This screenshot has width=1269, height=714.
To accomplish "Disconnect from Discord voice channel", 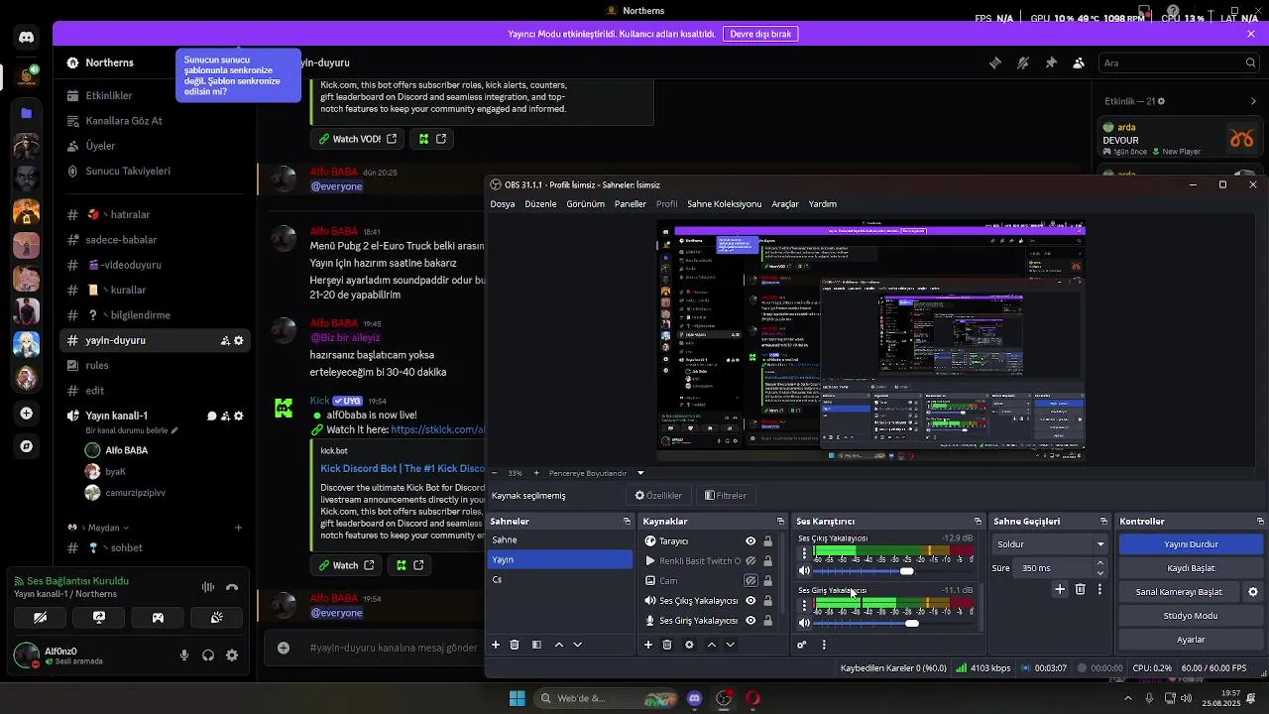I will tap(232, 587).
